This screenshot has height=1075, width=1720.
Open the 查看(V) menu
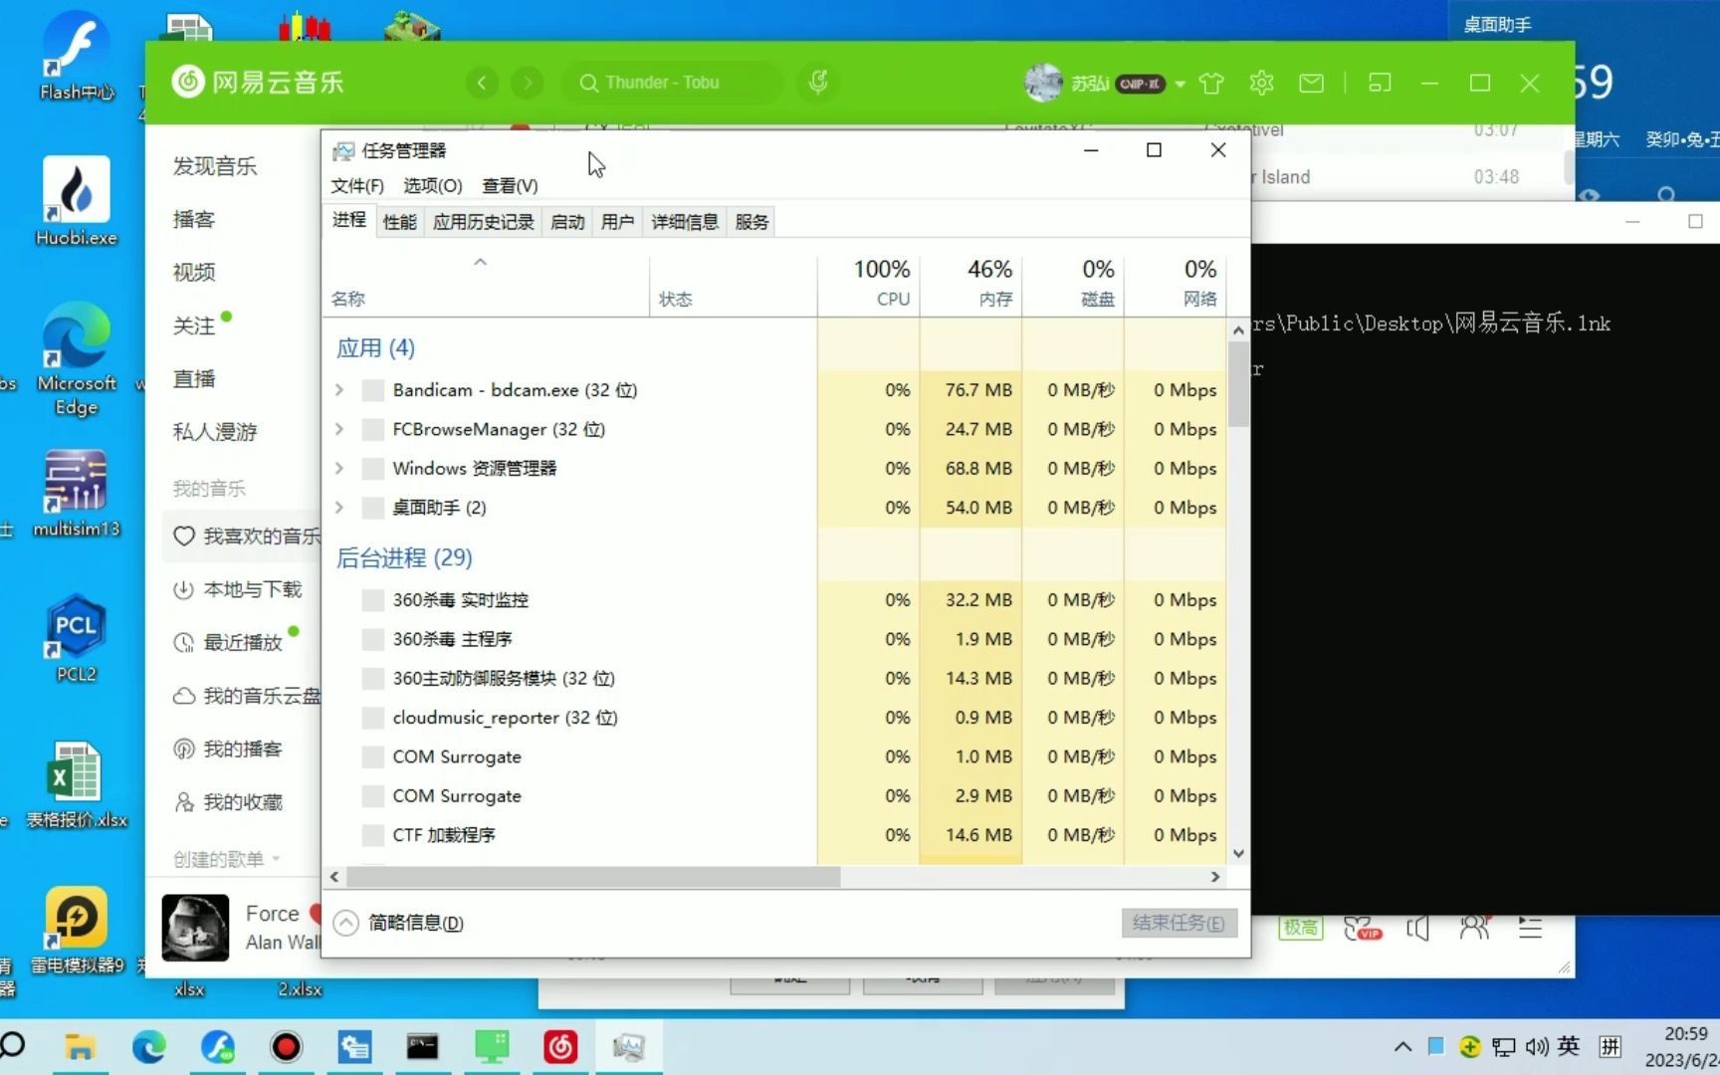[510, 186]
